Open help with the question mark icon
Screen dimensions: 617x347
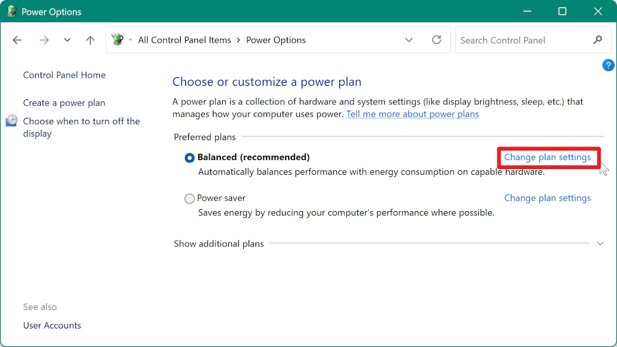[x=608, y=65]
